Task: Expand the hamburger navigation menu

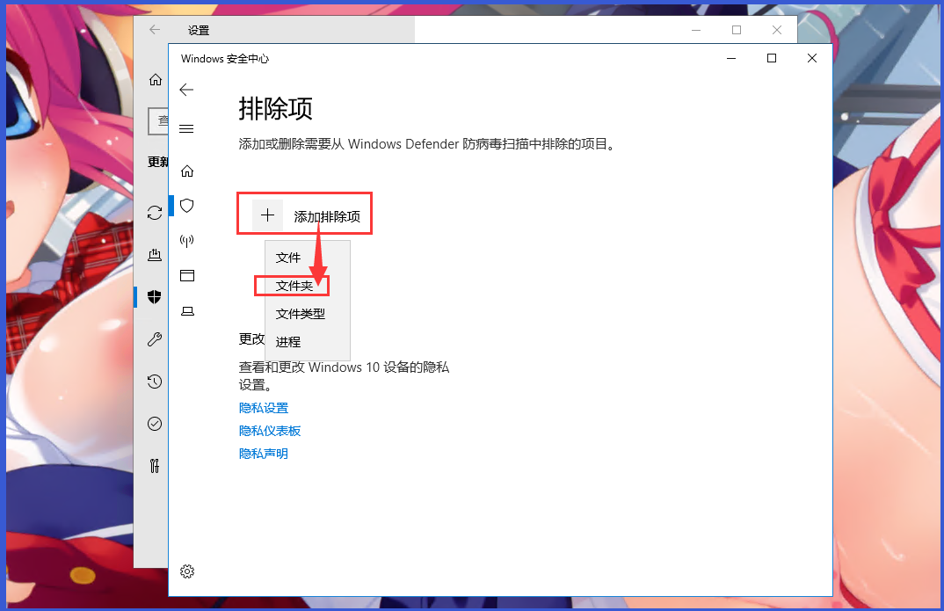Action: (x=186, y=128)
